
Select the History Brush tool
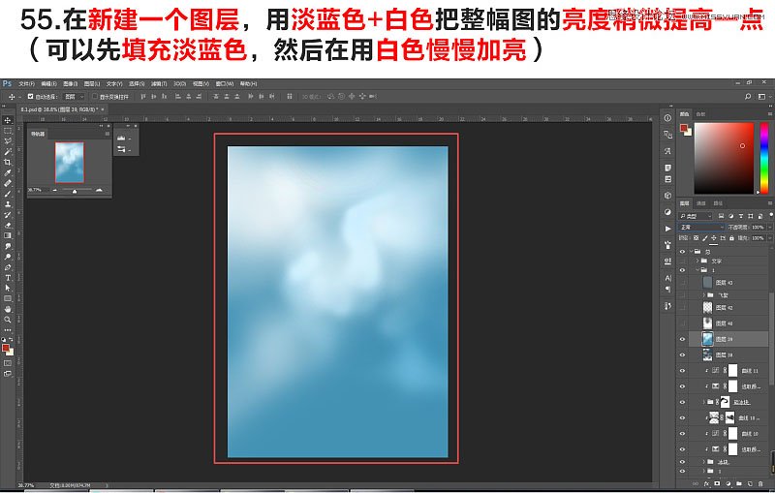[8, 215]
